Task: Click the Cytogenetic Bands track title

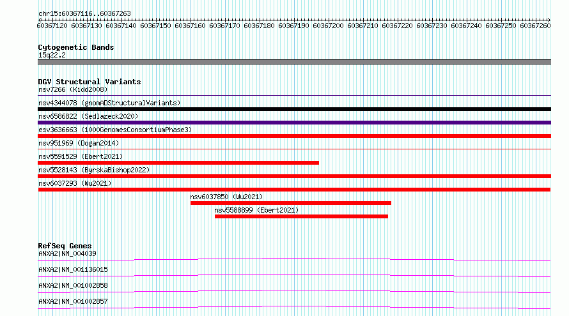Action: (x=76, y=47)
